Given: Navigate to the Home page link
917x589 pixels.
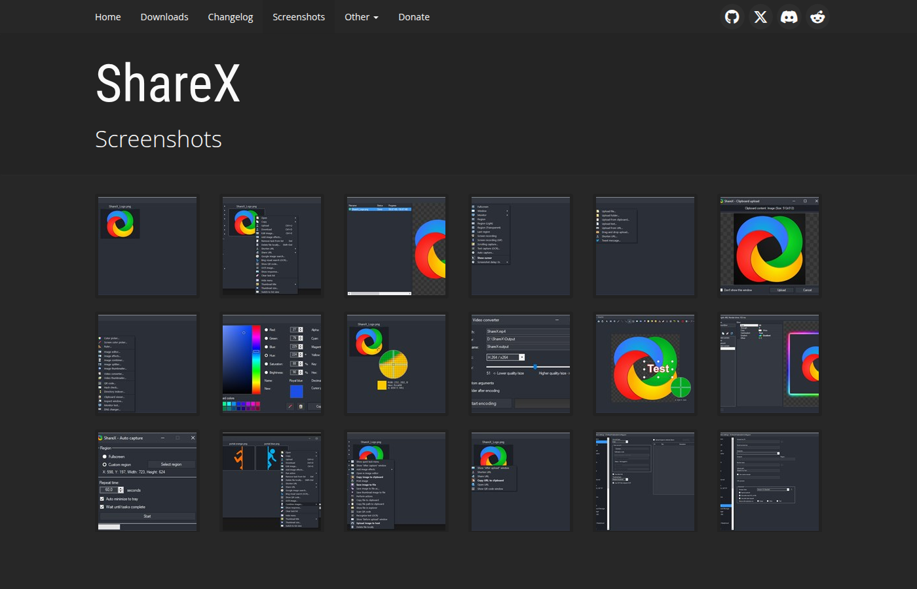Looking at the screenshot, I should (x=108, y=17).
